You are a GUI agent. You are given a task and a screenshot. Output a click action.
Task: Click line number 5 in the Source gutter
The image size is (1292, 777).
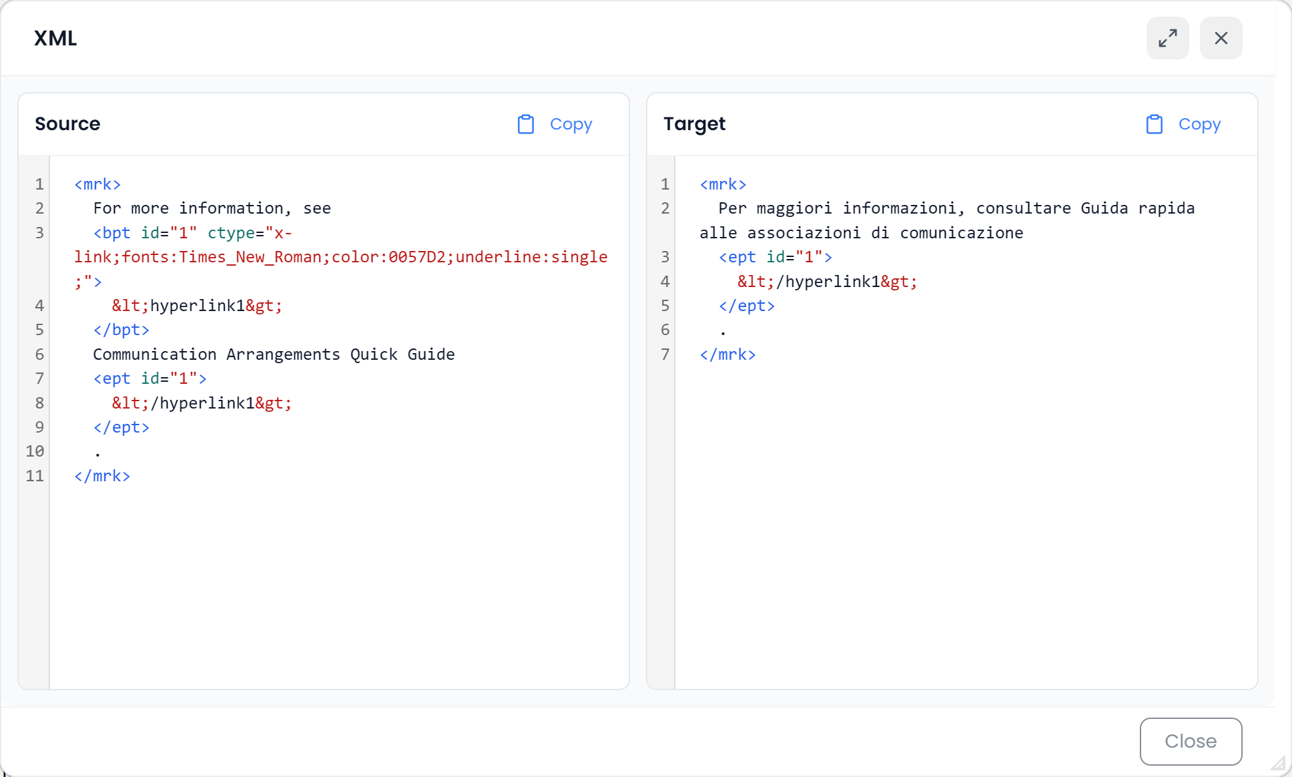coord(39,330)
